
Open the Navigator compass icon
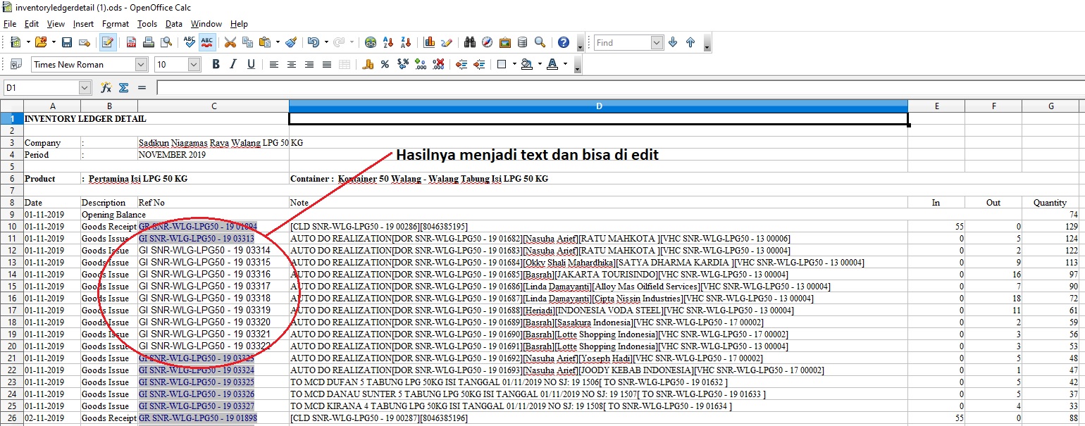click(x=488, y=42)
